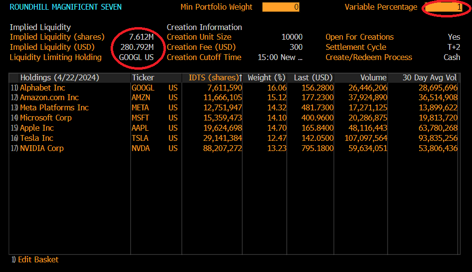Image resolution: width=472 pixels, height=272 pixels.
Task: Click the ROUNDHILL MAGNIFICENT SEVEN title
Action: click(x=65, y=7)
